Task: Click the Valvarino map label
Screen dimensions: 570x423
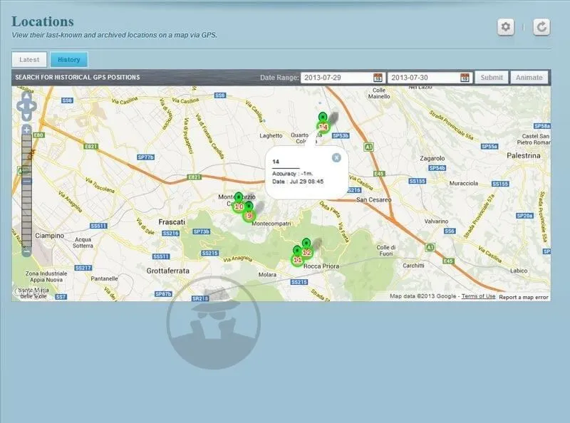Action: [436, 221]
